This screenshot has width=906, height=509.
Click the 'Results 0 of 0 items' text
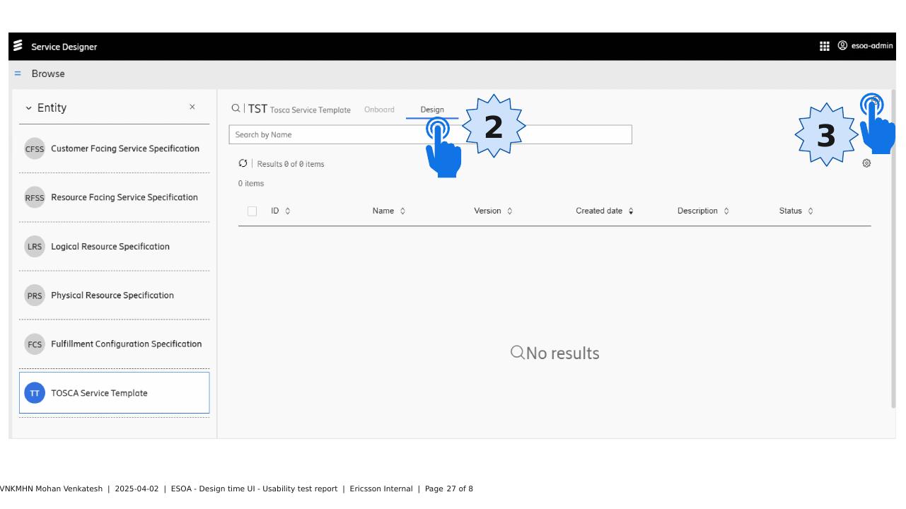point(291,164)
